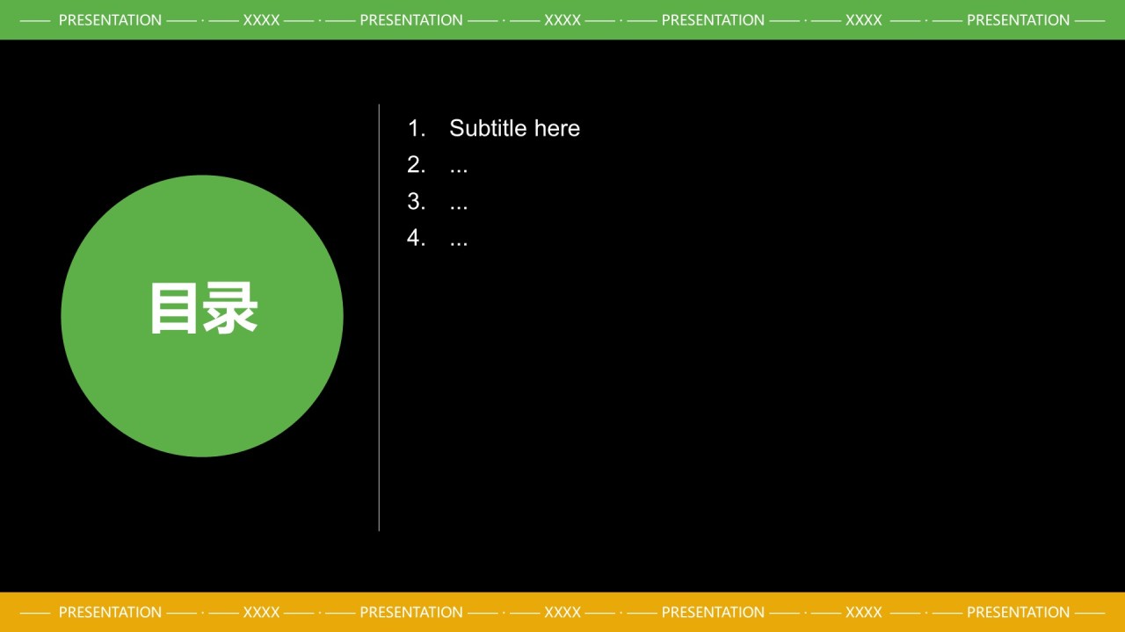Click the vertical divider line beside the list

pos(379,318)
